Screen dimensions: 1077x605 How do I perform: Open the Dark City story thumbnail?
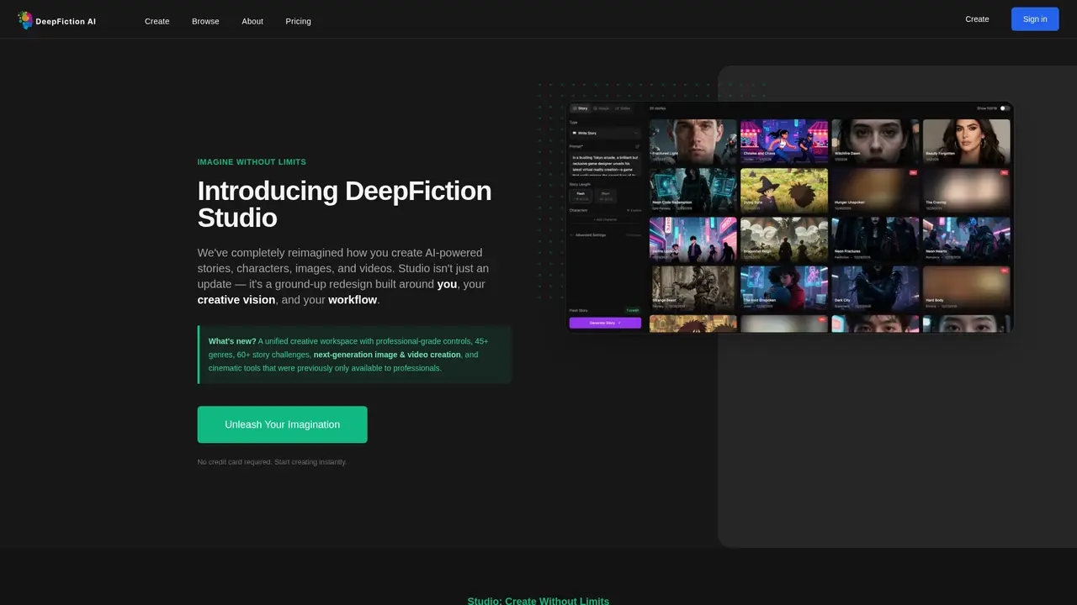[875, 288]
